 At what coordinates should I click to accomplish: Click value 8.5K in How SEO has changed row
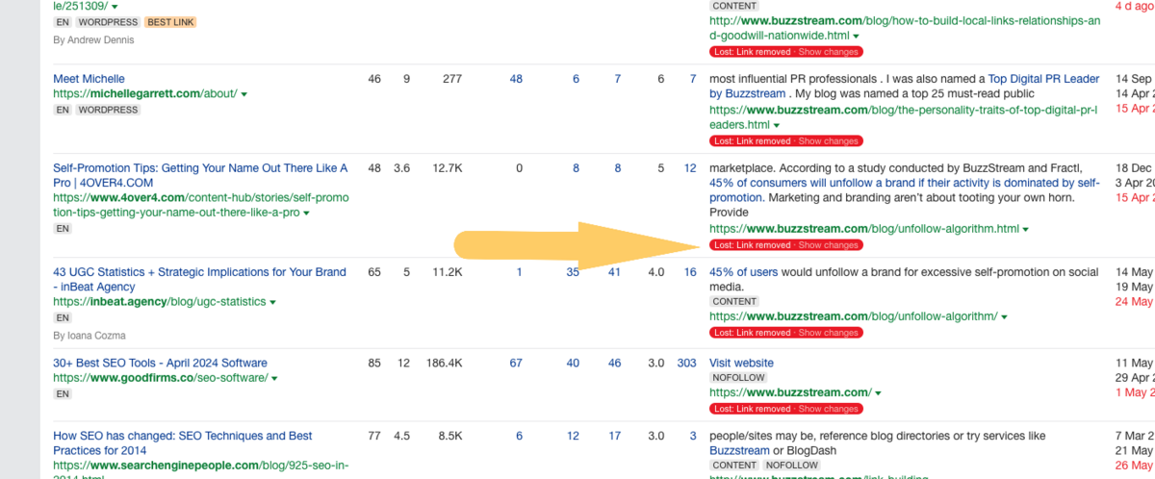pos(450,437)
